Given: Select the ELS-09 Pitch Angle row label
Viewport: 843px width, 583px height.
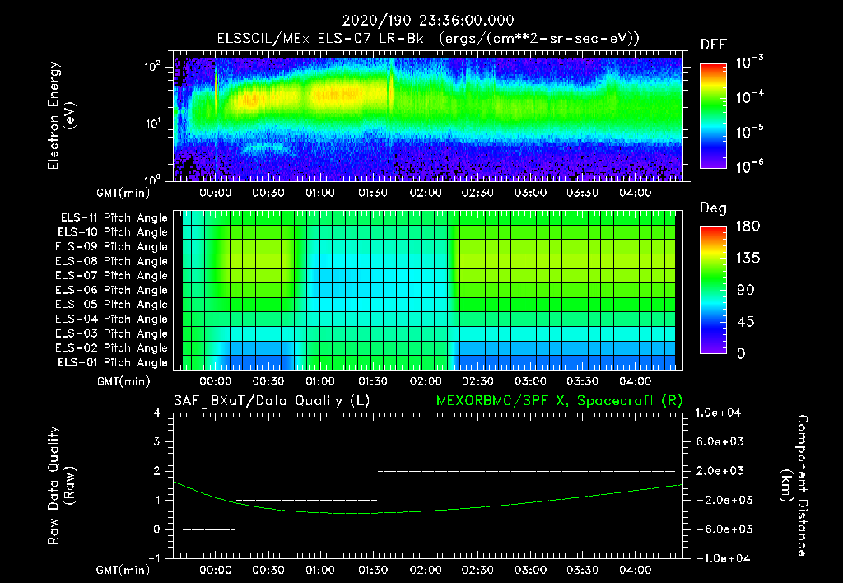Looking at the screenshot, I should pos(112,247).
